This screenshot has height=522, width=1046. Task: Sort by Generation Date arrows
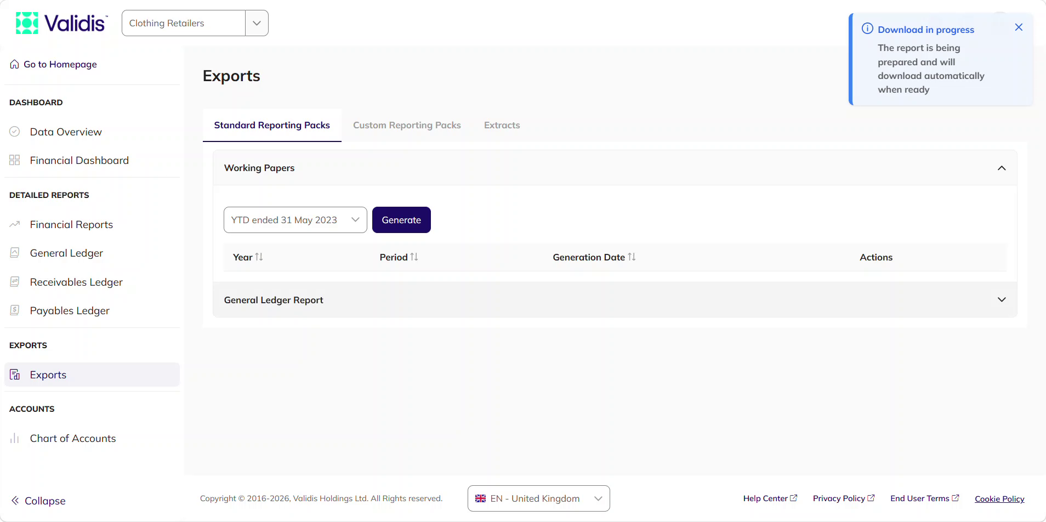pyautogui.click(x=632, y=257)
